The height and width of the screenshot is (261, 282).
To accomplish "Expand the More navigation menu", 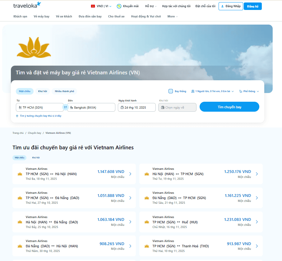I will click(x=173, y=16).
